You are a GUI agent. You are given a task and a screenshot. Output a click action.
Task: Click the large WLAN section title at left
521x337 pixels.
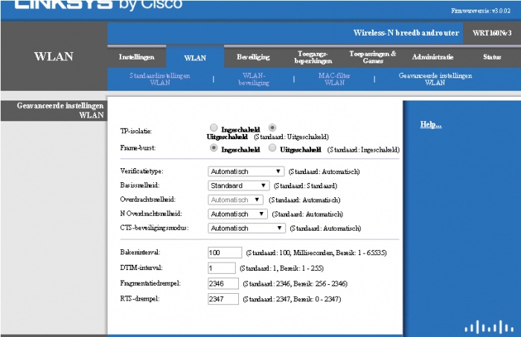pyautogui.click(x=54, y=57)
